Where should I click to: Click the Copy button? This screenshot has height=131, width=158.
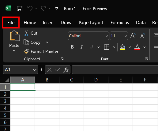pyautogui.click(x=32, y=42)
